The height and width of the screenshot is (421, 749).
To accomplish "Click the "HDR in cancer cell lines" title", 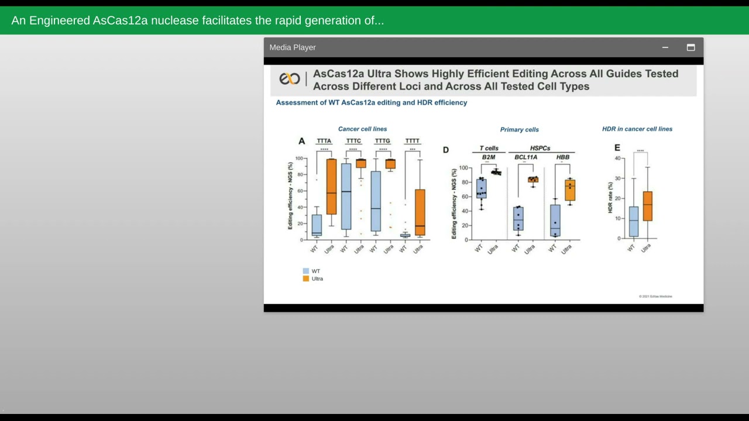I will (637, 129).
